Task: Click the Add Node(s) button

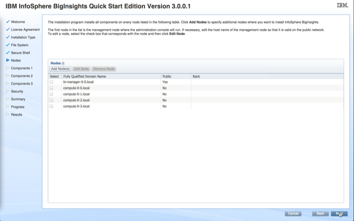Action: (x=60, y=68)
